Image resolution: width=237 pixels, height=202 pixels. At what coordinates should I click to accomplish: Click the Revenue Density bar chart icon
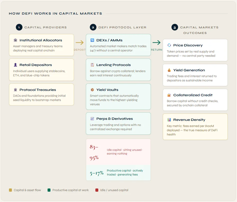click(x=169, y=120)
